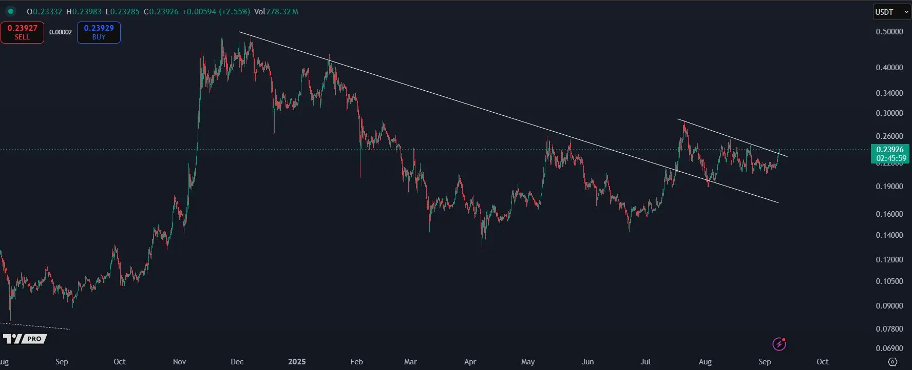
Task: Open the USDT currency dropdown
Action: (892, 12)
